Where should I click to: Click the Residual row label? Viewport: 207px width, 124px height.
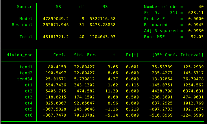click(x=22, y=25)
